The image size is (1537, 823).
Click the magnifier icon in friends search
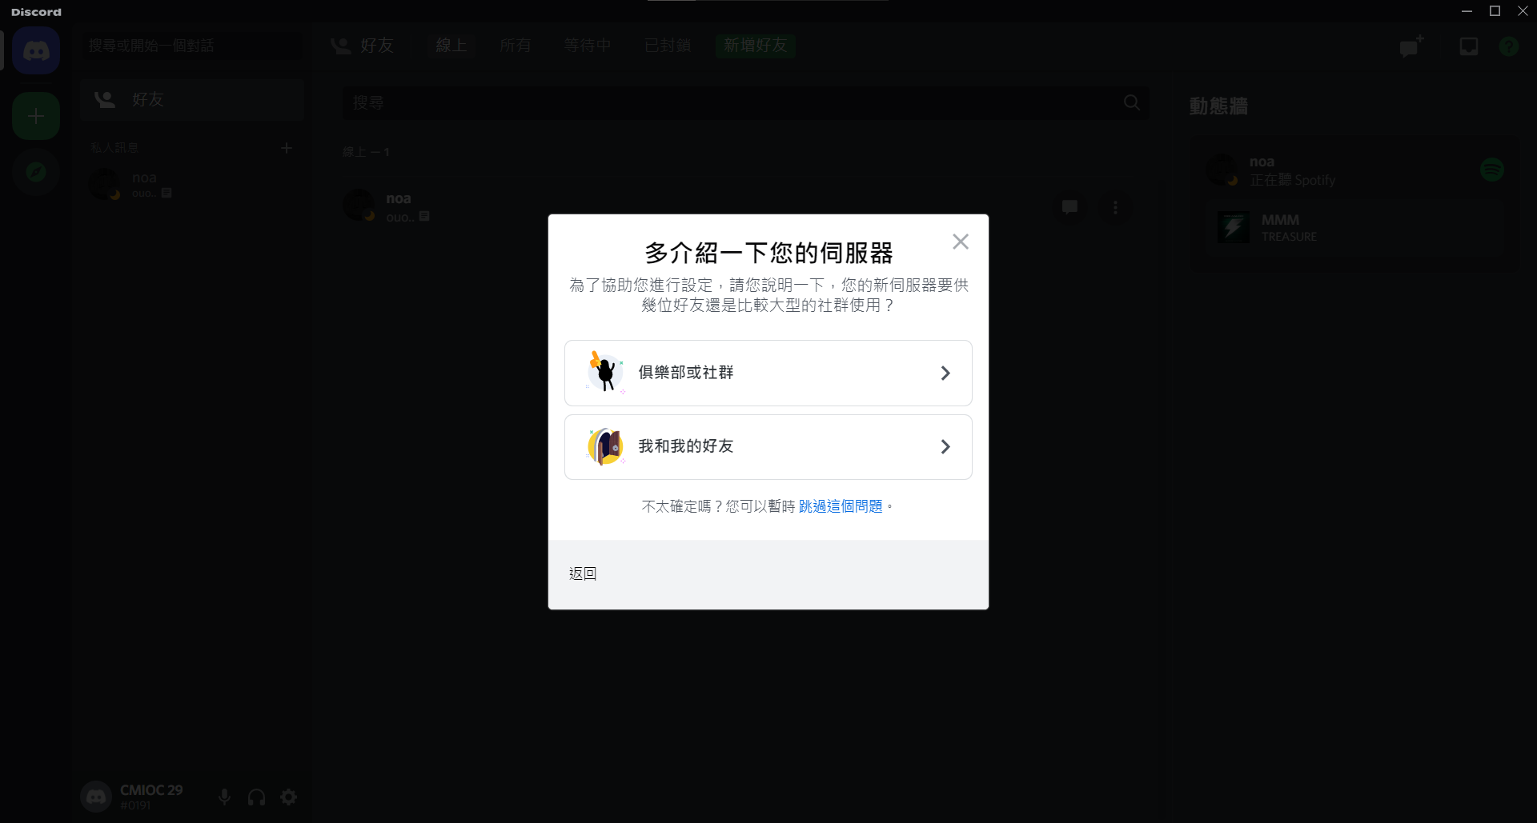click(x=1132, y=102)
